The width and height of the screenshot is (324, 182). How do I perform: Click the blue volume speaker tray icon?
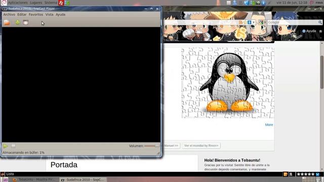(247, 3)
